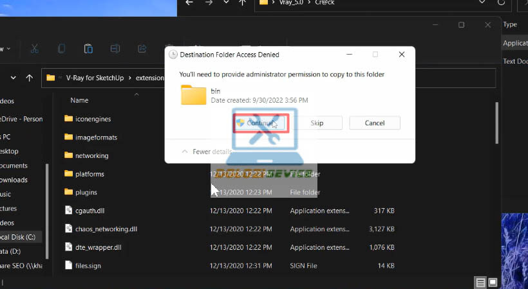Cancel the access denied dialog
This screenshot has height=289, width=528.
coord(374,123)
